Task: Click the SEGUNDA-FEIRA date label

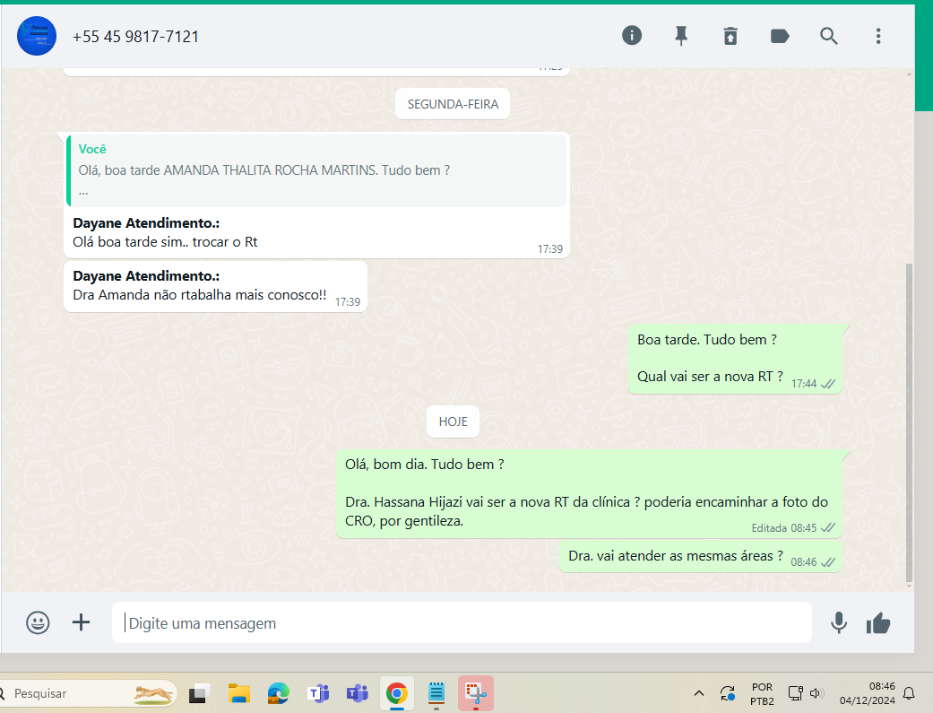Action: [x=453, y=104]
